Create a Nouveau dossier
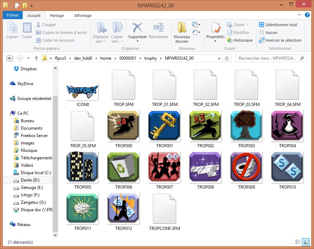314x249 pixels. pos(182,32)
